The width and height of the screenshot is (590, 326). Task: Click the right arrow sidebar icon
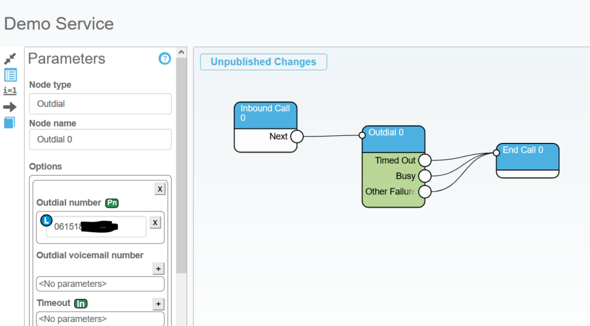[x=10, y=107]
